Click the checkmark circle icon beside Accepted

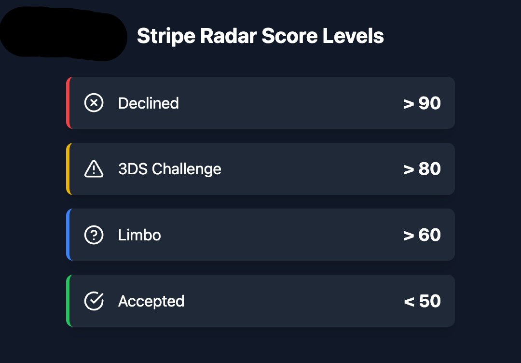tap(94, 301)
